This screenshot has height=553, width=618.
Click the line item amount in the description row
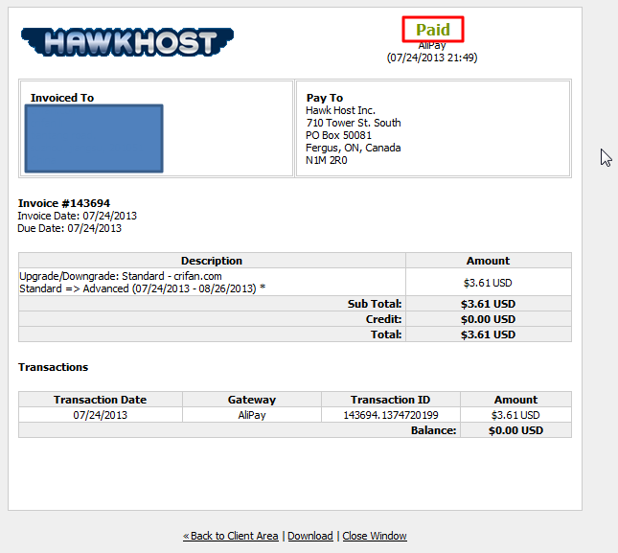coord(488,283)
